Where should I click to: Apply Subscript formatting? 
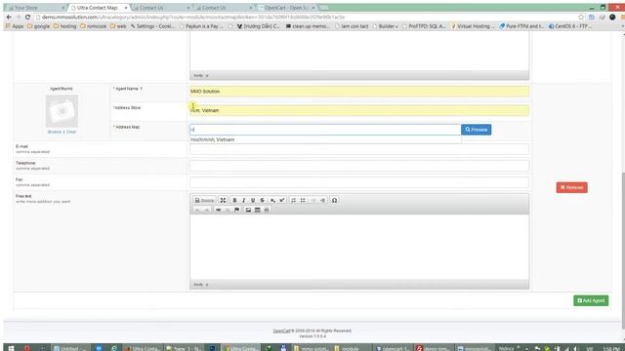[272, 200]
